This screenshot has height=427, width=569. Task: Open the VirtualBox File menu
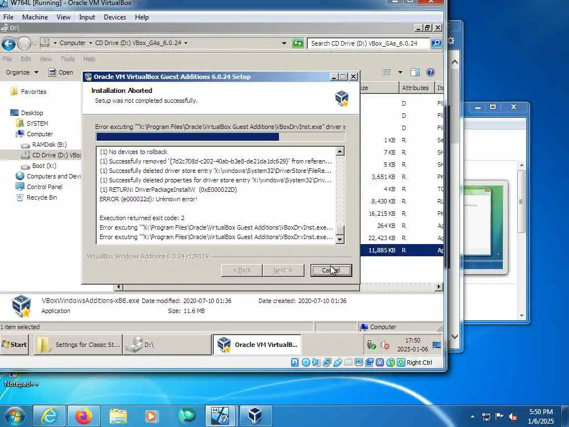8,17
